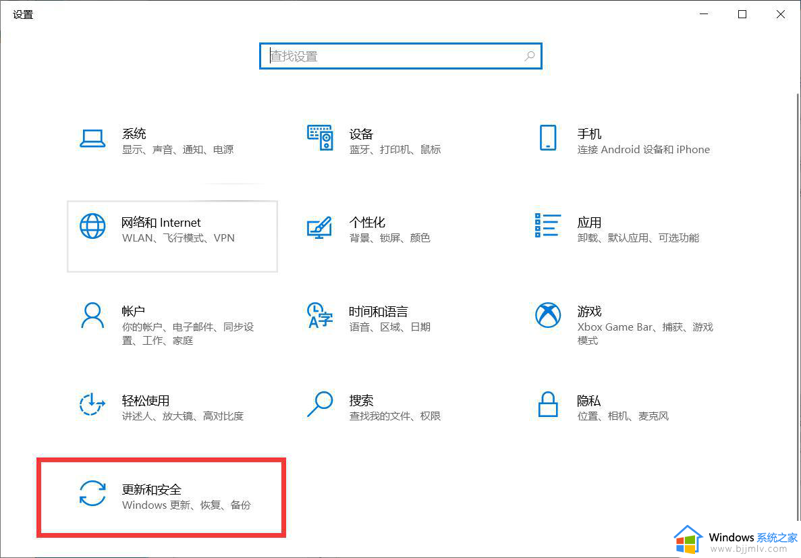Open the 系统 laptop icon

[92, 138]
